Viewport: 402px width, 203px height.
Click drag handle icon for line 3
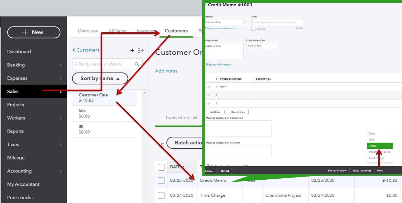(x=208, y=103)
